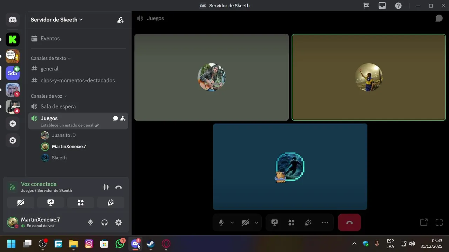Open soundboard from side panel
The image size is (449, 252).
pyautogui.click(x=111, y=203)
